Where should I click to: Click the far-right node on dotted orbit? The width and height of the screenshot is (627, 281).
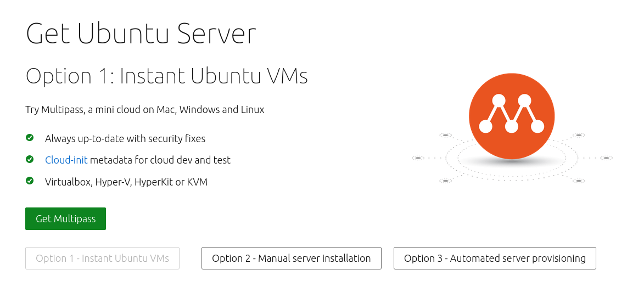tap(606, 158)
